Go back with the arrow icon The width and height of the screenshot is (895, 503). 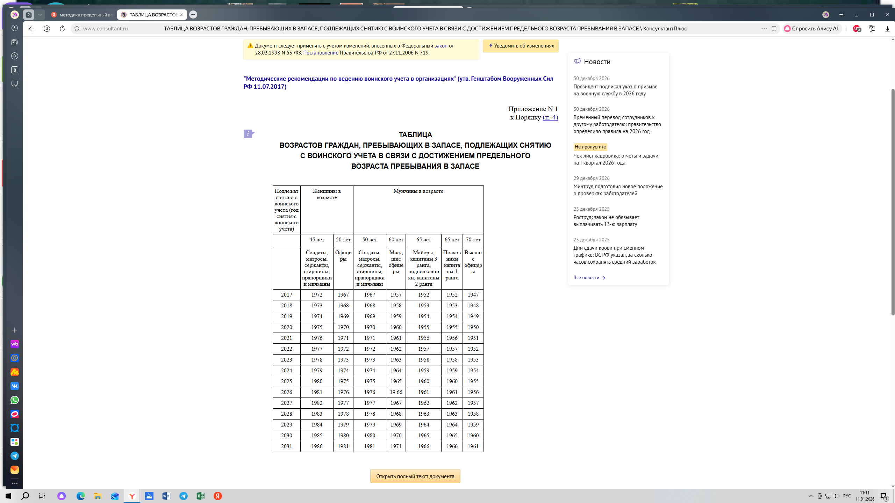31,29
